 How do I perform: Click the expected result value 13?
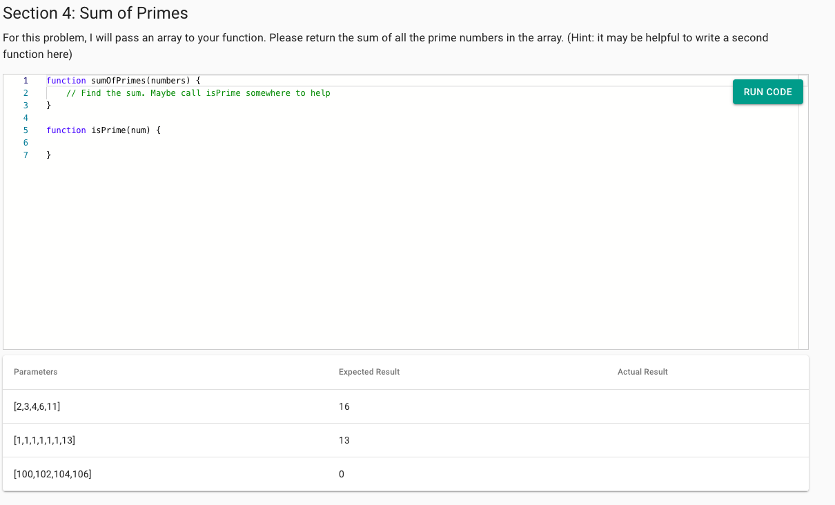pos(342,440)
